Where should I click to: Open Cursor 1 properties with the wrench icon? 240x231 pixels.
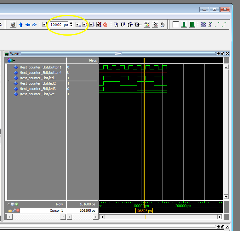pyautogui.click(x=14, y=210)
